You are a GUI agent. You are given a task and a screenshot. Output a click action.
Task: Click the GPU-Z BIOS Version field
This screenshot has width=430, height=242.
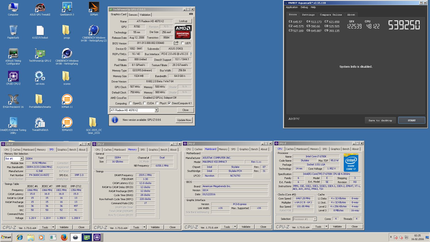[150, 43]
